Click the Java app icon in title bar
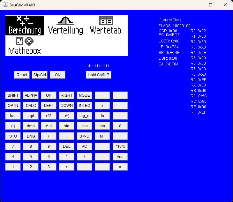This screenshot has width=233, height=202. [x=5, y=5]
